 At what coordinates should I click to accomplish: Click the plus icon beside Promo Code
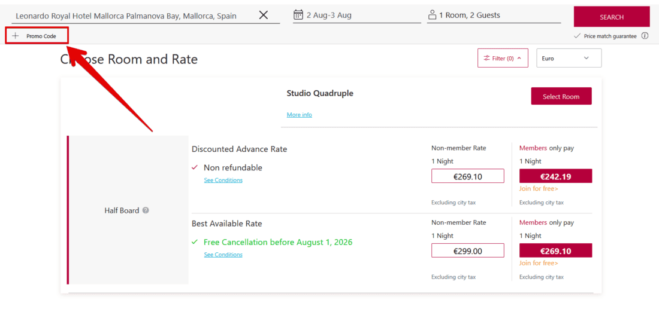coord(16,36)
